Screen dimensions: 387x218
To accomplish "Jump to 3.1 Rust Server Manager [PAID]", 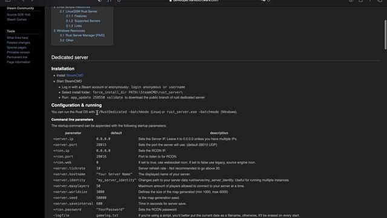I will 82,35.
